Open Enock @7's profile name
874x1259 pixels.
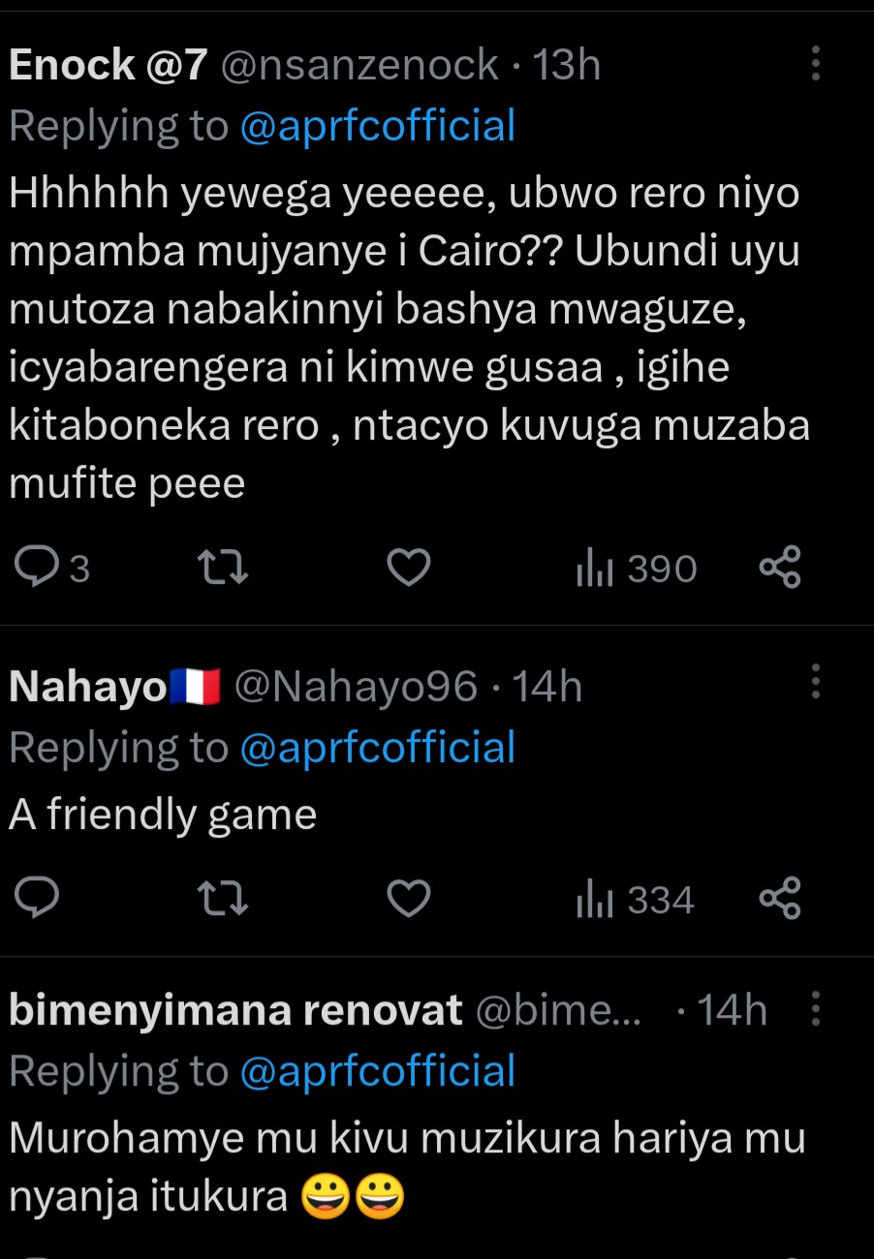tap(108, 66)
